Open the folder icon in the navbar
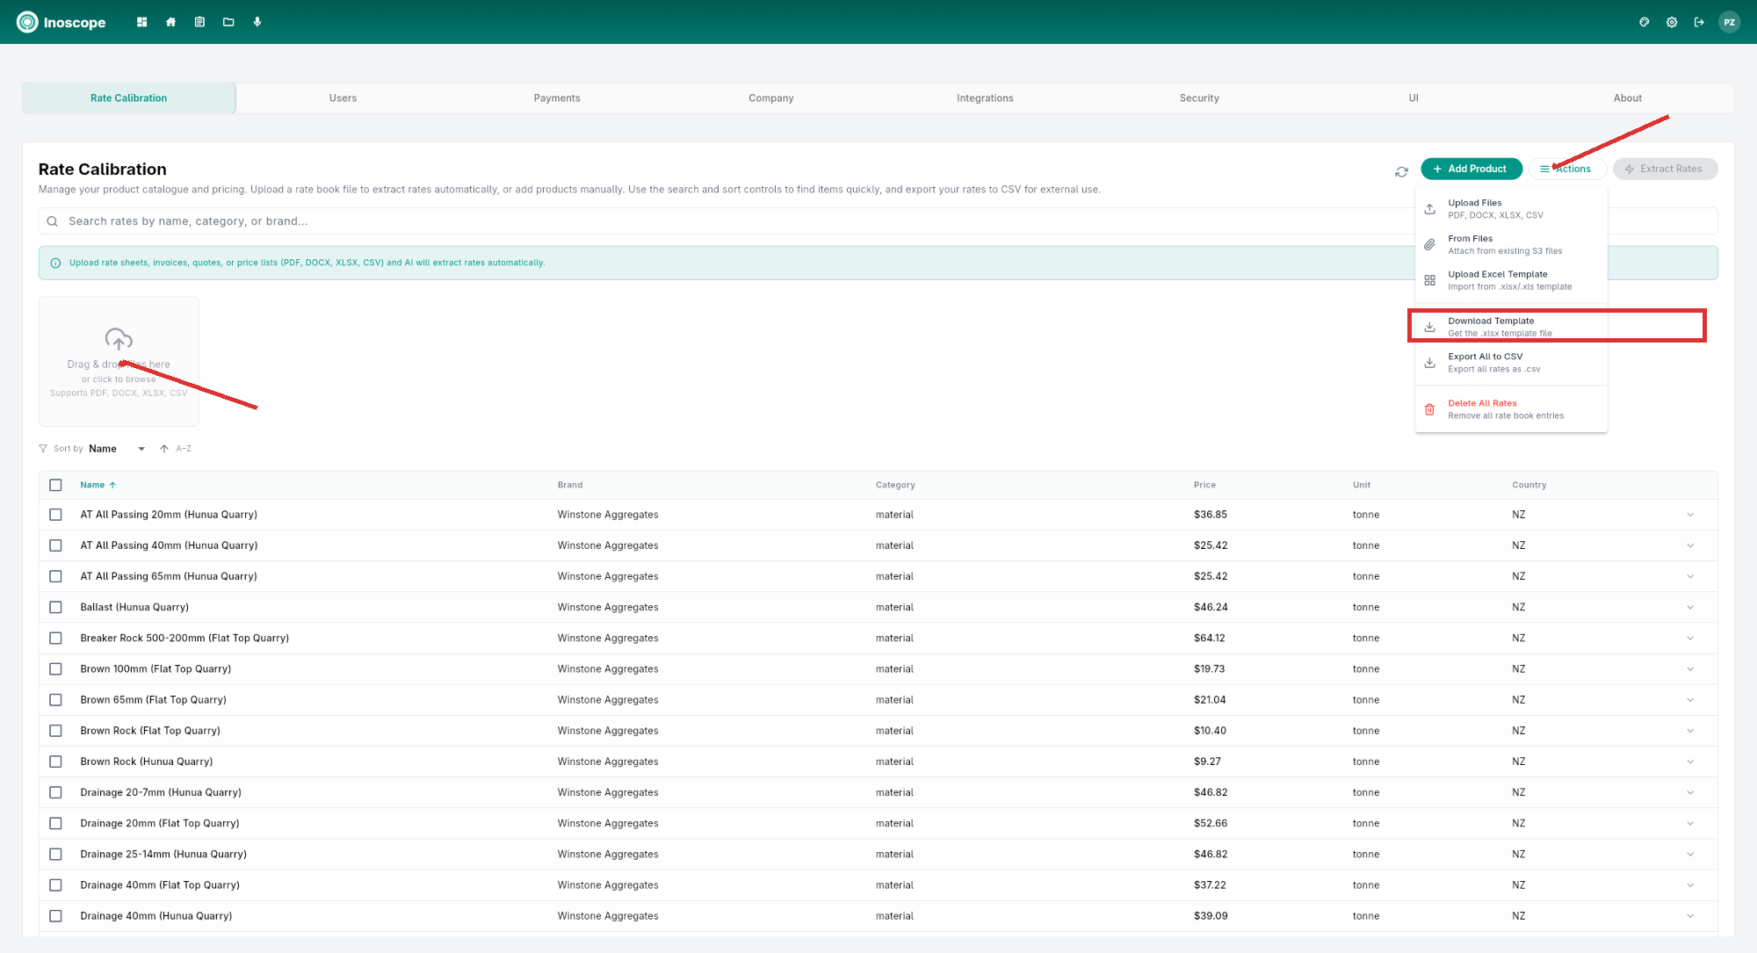The height and width of the screenshot is (953, 1757). (x=228, y=22)
